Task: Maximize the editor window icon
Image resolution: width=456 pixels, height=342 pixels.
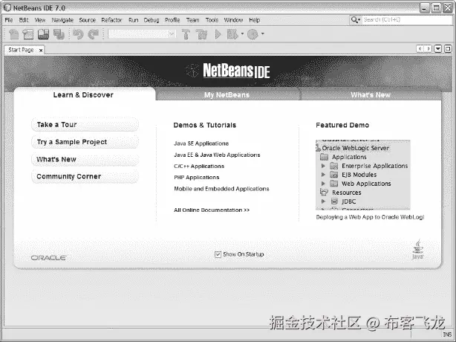Action: click(448, 48)
